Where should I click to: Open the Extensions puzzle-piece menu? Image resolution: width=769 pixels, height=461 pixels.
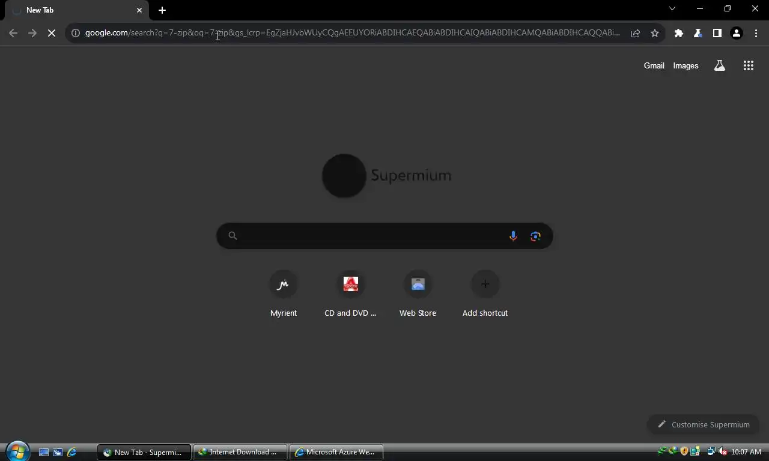(x=679, y=33)
